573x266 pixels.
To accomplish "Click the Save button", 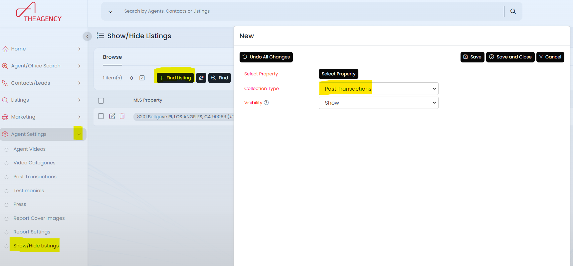I will pyautogui.click(x=473, y=57).
